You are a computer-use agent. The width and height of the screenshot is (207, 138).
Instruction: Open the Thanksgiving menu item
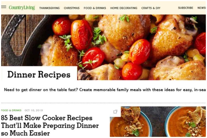(x=49, y=8)
